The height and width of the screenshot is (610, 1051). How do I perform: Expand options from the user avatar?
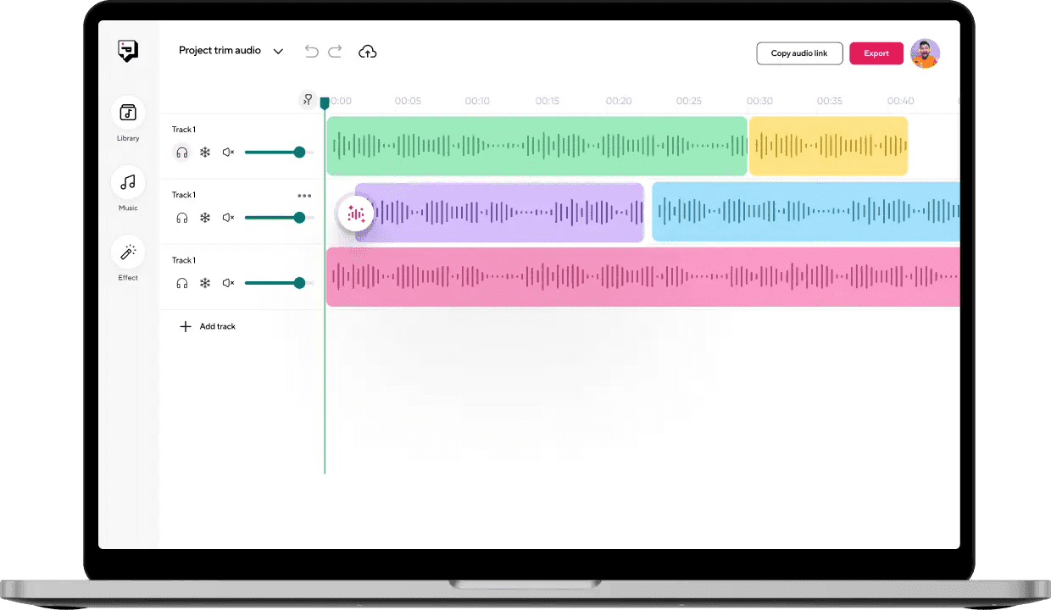925,53
